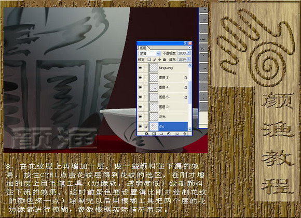Click the layers list scroll up arrow
This screenshot has width=301, height=218.
pos(189,66)
